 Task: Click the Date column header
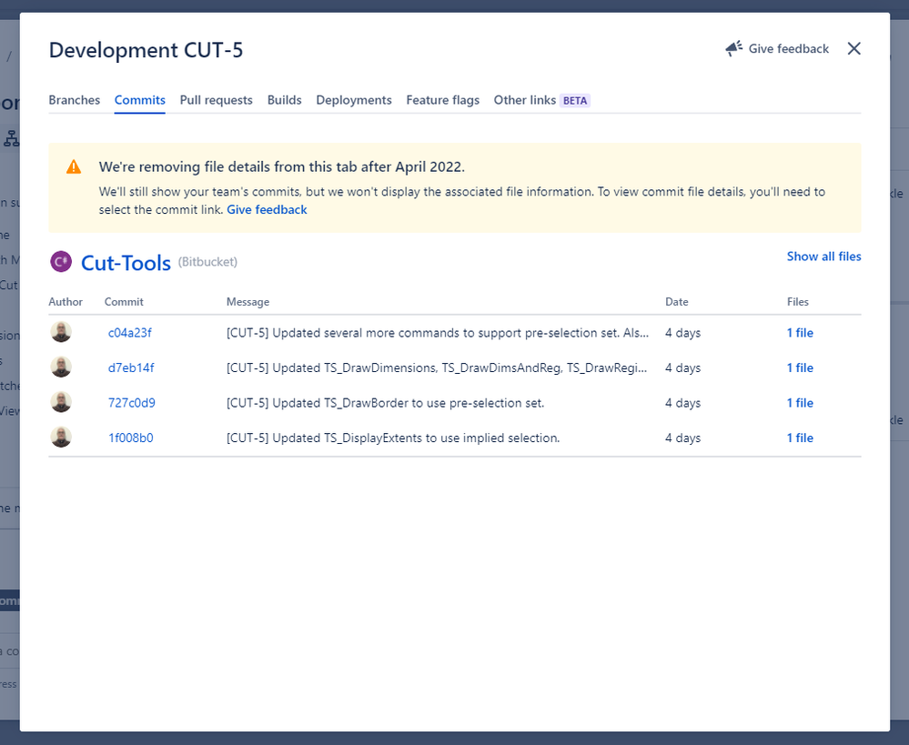(677, 302)
